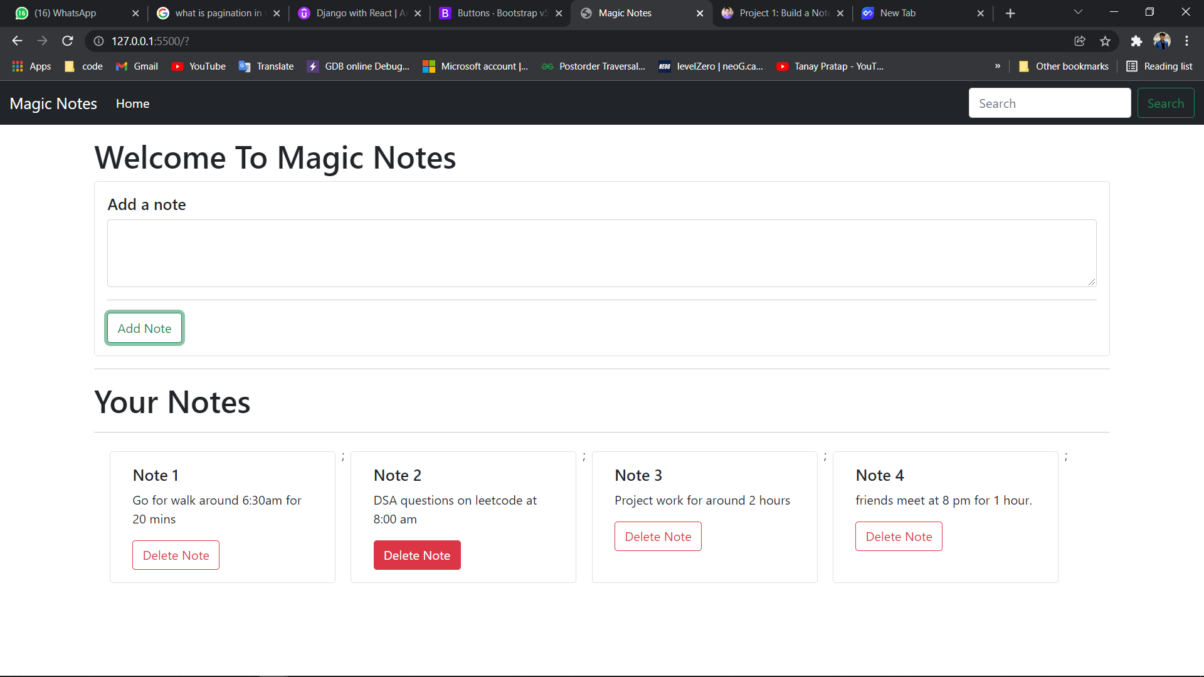The width and height of the screenshot is (1204, 677).
Task: Open the tab search dropdown arrow
Action: pos(1078,13)
